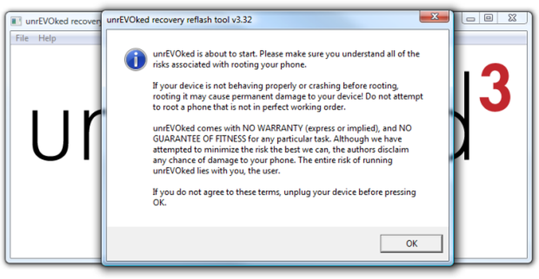Click the blue information icon
Screen dimensions: 539x279
[136, 59]
